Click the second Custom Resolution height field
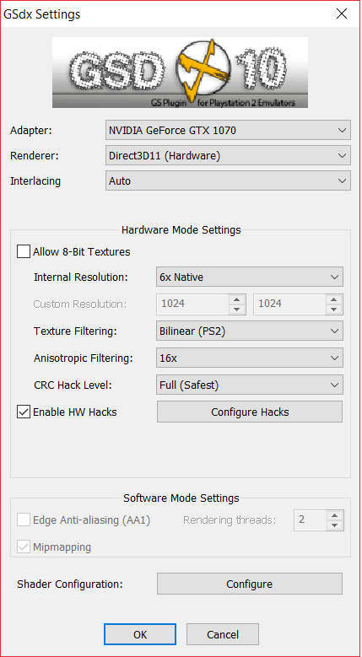 [289, 304]
